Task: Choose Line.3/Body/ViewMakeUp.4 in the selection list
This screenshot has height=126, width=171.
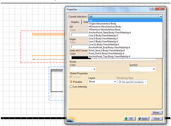Action: coord(103,35)
